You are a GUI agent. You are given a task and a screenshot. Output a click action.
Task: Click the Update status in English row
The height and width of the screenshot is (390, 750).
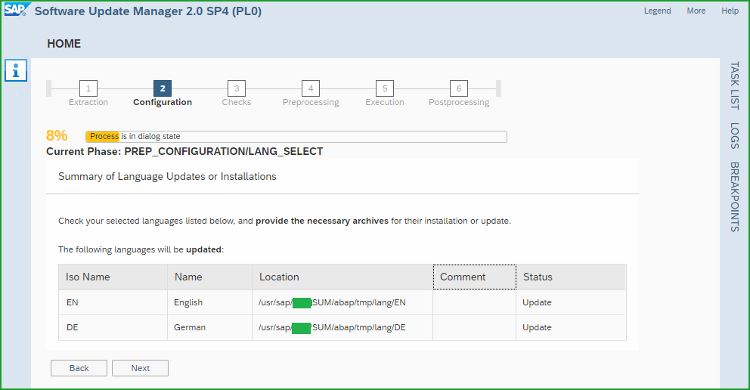click(x=537, y=302)
